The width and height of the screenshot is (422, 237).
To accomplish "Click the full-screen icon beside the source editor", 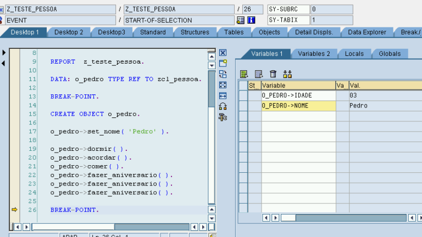I will click(x=223, y=84).
